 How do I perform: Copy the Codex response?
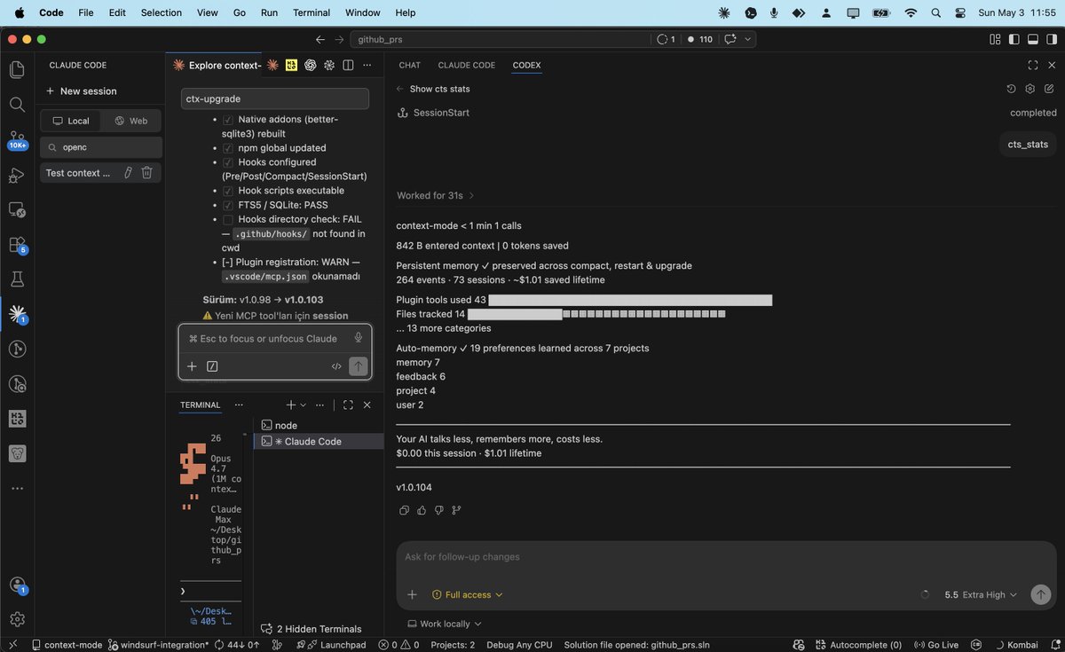click(x=404, y=510)
